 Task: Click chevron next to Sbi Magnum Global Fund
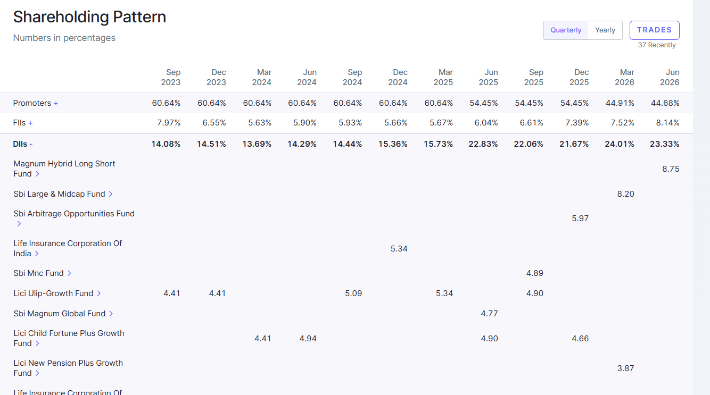coord(111,314)
